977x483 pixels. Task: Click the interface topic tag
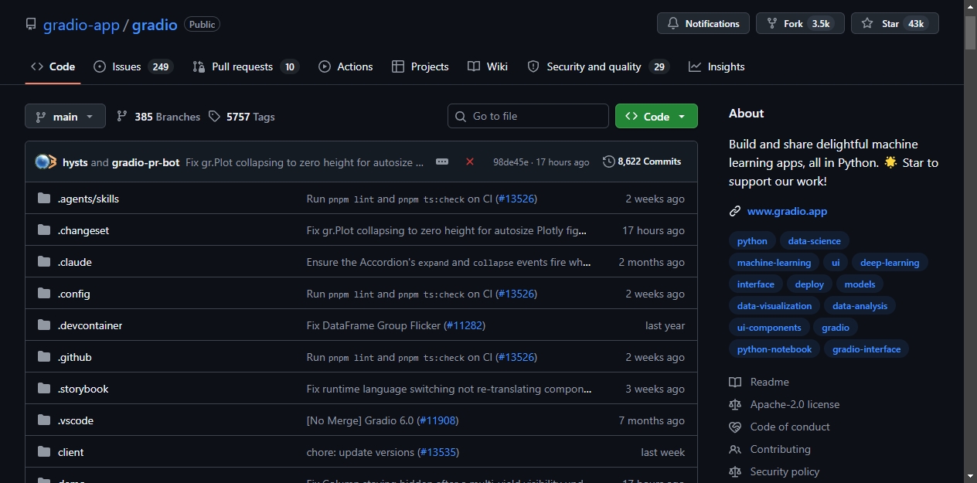755,284
